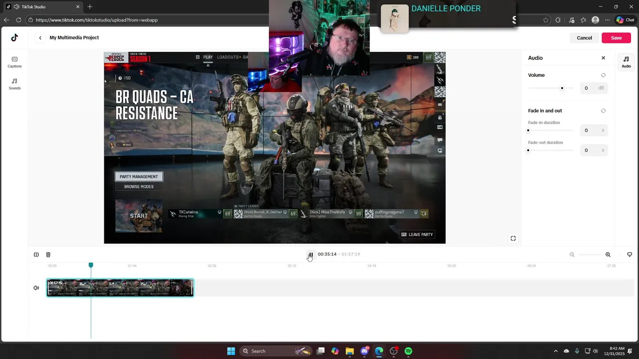Open the volume control in system tray
639x359 pixels.
point(595,351)
